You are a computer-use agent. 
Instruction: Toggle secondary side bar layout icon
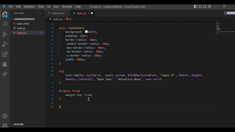pos(205,7)
